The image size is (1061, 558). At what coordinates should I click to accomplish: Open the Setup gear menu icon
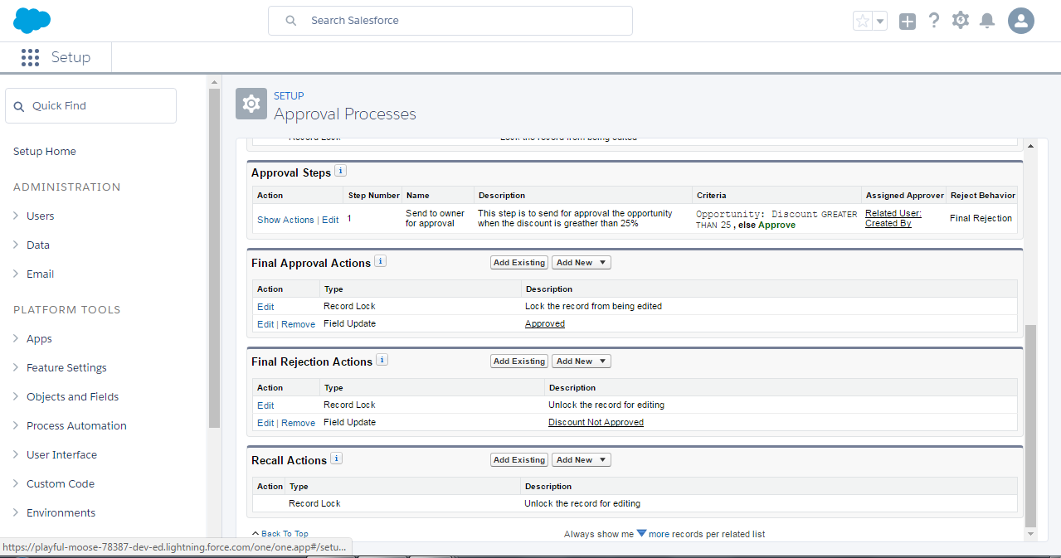click(x=961, y=21)
